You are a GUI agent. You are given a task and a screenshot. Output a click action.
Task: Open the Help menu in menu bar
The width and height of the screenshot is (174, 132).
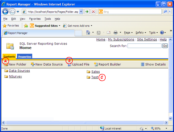57,19
